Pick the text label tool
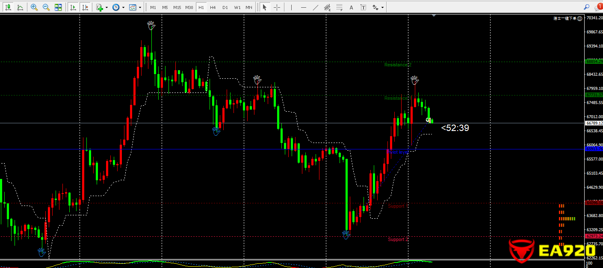The height and width of the screenshot is (268, 603). 352,7
